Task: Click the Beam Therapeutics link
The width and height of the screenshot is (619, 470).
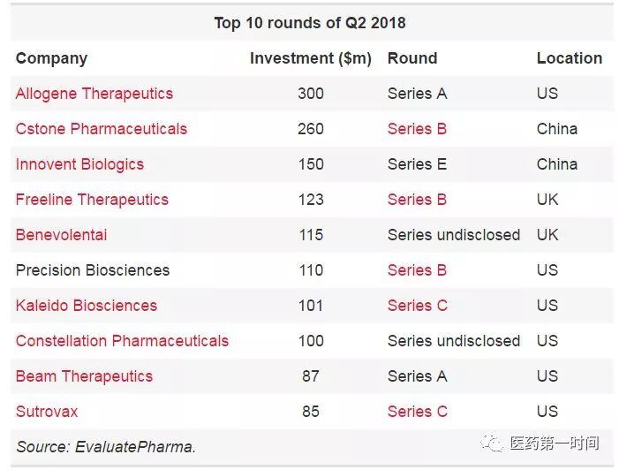Action: 84,376
